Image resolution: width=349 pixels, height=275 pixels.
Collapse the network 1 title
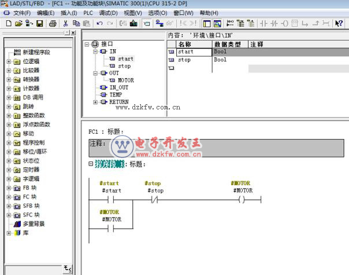tap(91, 164)
